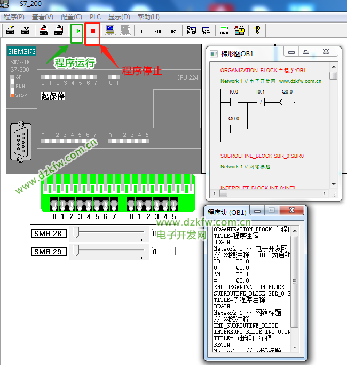The image size is (347, 365).
Task: Click the SMB 29 value field
Action: click(x=163, y=252)
